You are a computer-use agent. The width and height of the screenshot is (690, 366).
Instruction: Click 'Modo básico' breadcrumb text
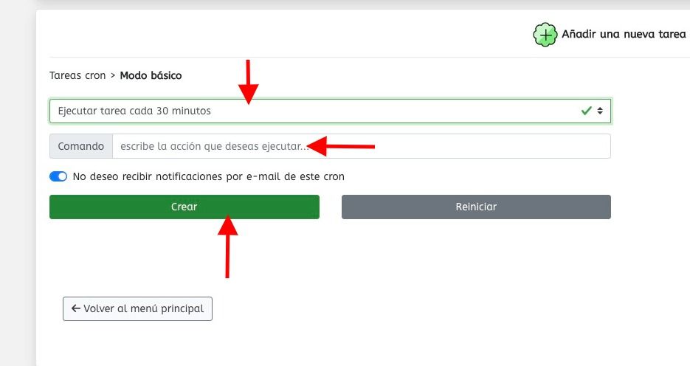pos(151,76)
